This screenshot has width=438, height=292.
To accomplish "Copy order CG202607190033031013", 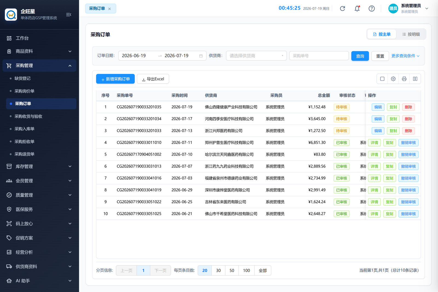I will pos(389,166).
